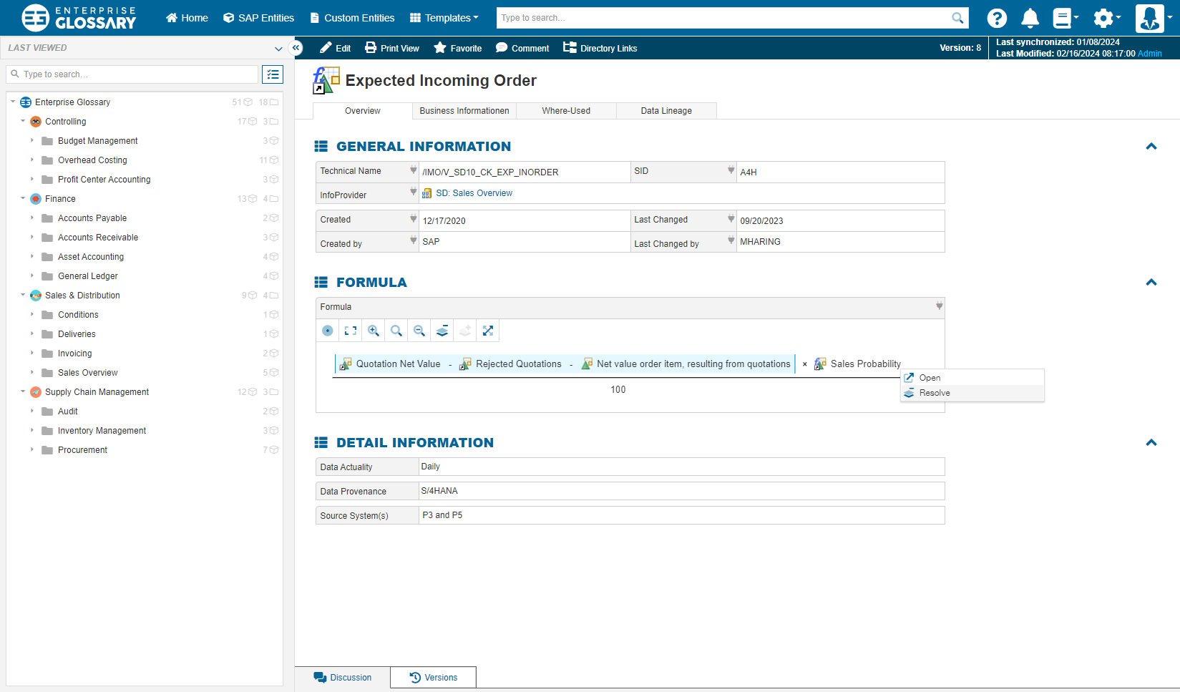
Task: Expand formula to fullscreen with arrows icon
Action: (x=488, y=331)
